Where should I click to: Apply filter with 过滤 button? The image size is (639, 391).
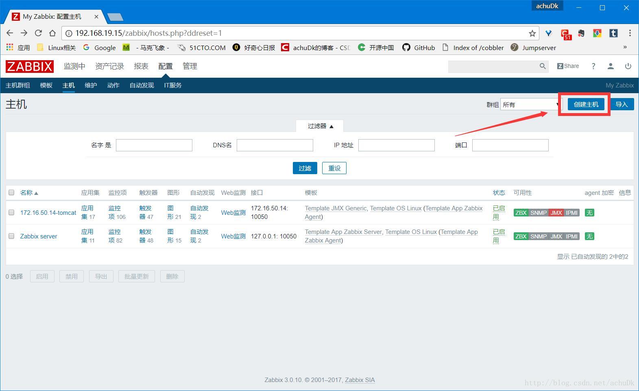[x=305, y=168]
